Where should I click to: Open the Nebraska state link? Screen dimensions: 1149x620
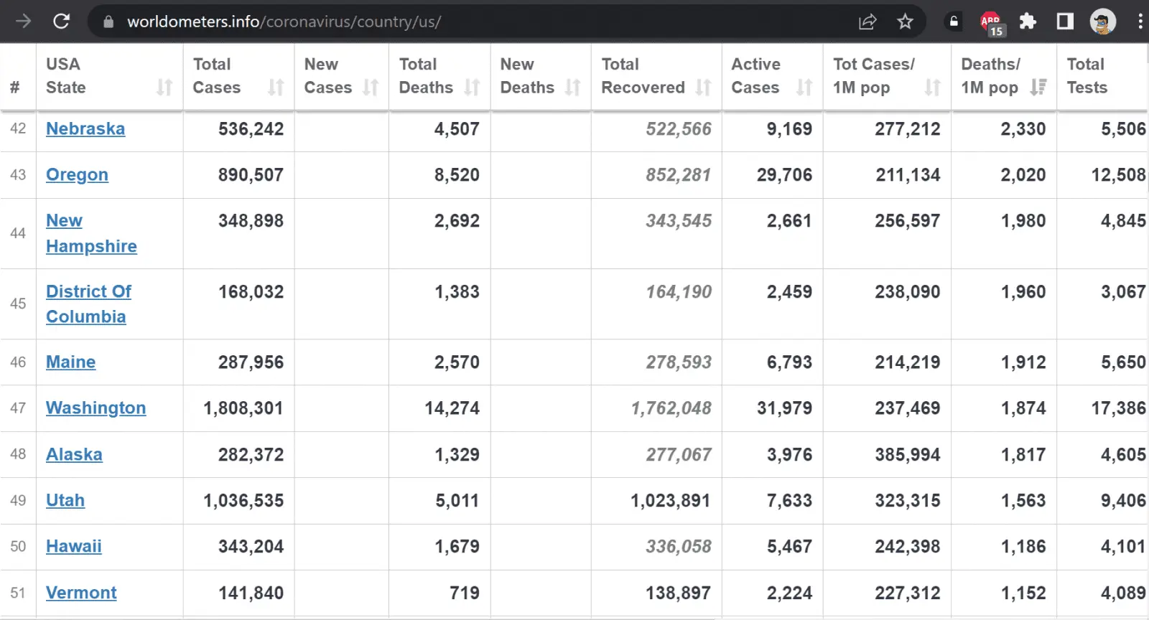85,128
